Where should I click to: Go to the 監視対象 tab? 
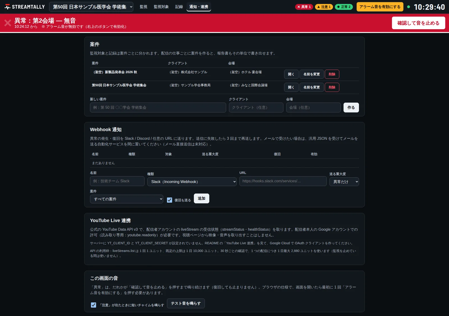point(161,7)
